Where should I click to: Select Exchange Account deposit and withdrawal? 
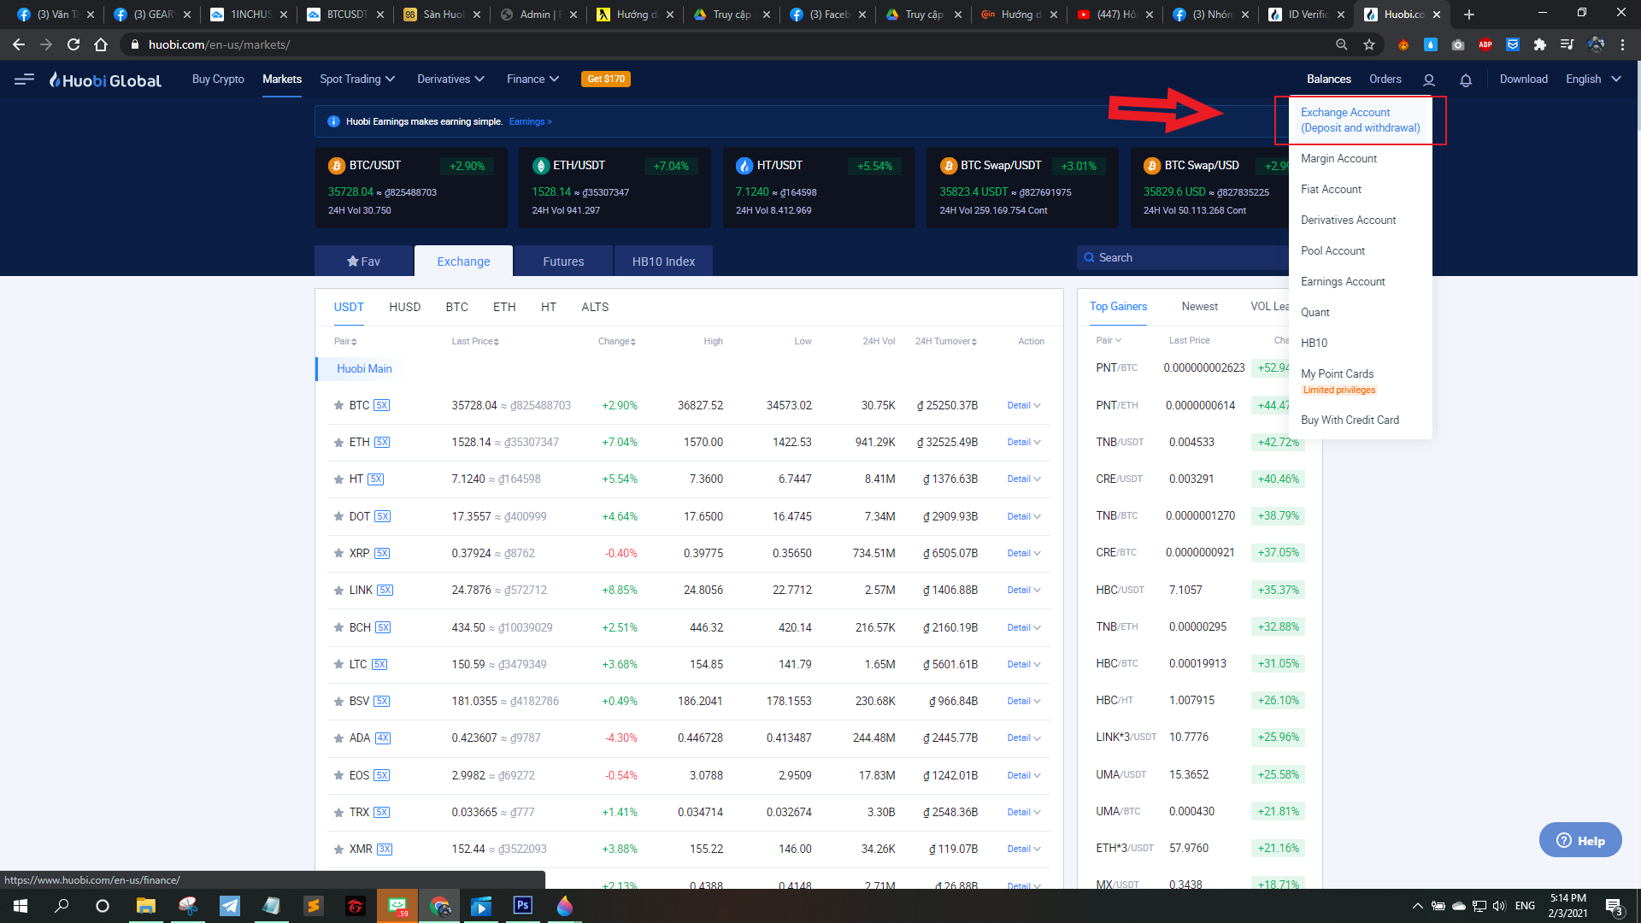pos(1360,121)
